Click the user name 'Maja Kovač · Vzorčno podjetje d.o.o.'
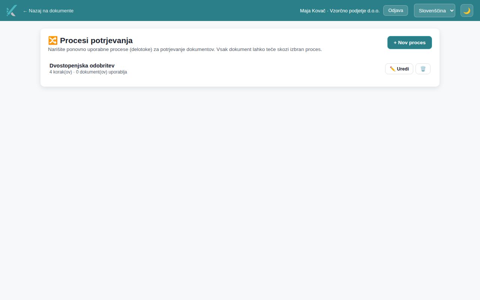480x300 pixels. [x=340, y=11]
